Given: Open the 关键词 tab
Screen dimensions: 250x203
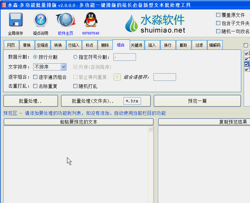Looking at the screenshot, I should 136,45.
